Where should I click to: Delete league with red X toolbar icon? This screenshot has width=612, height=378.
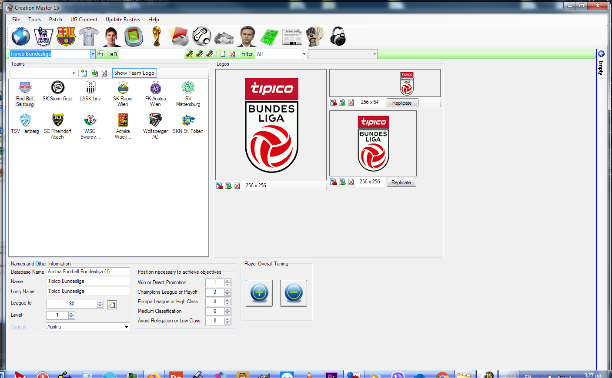tap(232, 54)
